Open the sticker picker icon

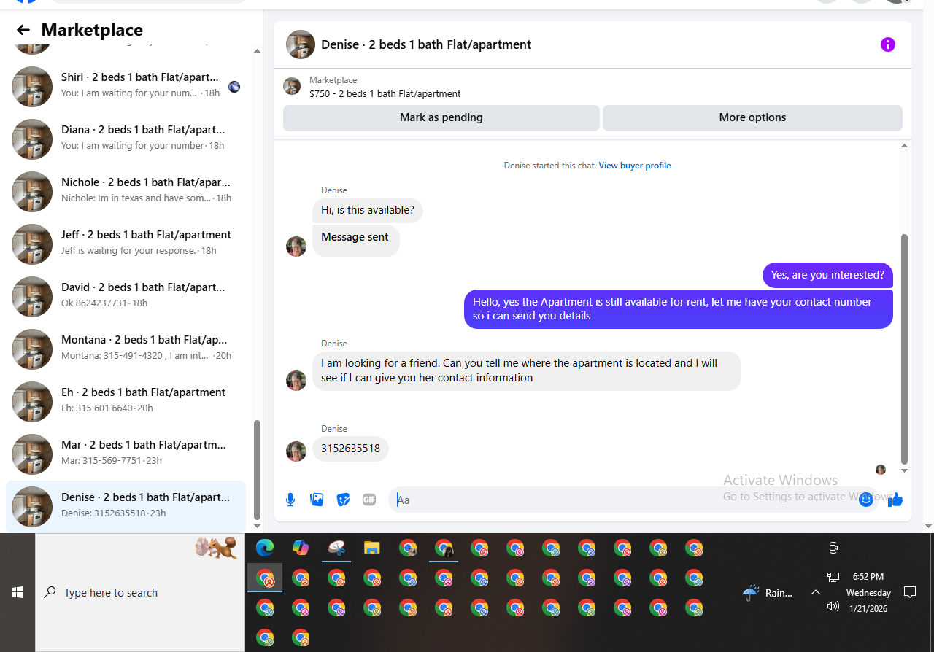343,500
